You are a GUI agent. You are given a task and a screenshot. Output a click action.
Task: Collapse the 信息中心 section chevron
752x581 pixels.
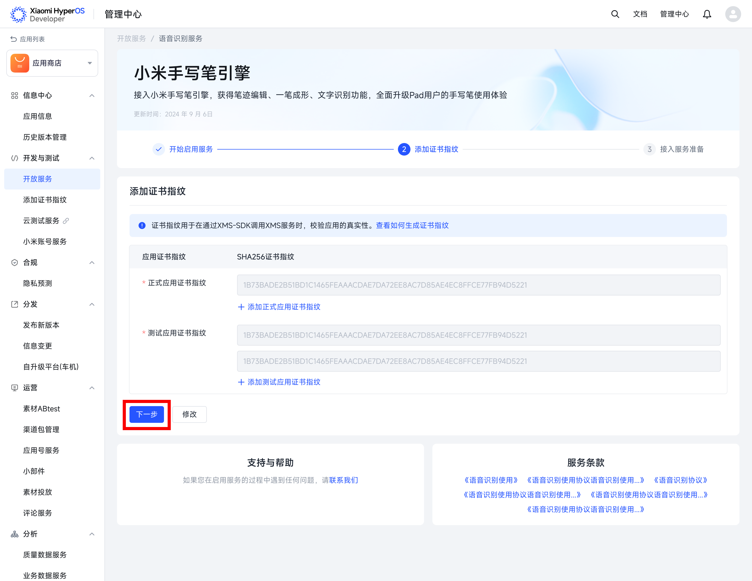92,95
